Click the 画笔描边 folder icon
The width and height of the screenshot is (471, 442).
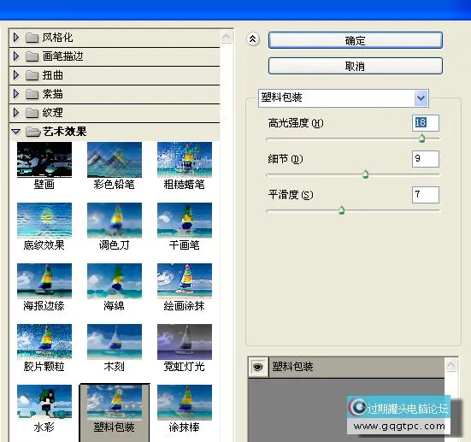point(32,56)
